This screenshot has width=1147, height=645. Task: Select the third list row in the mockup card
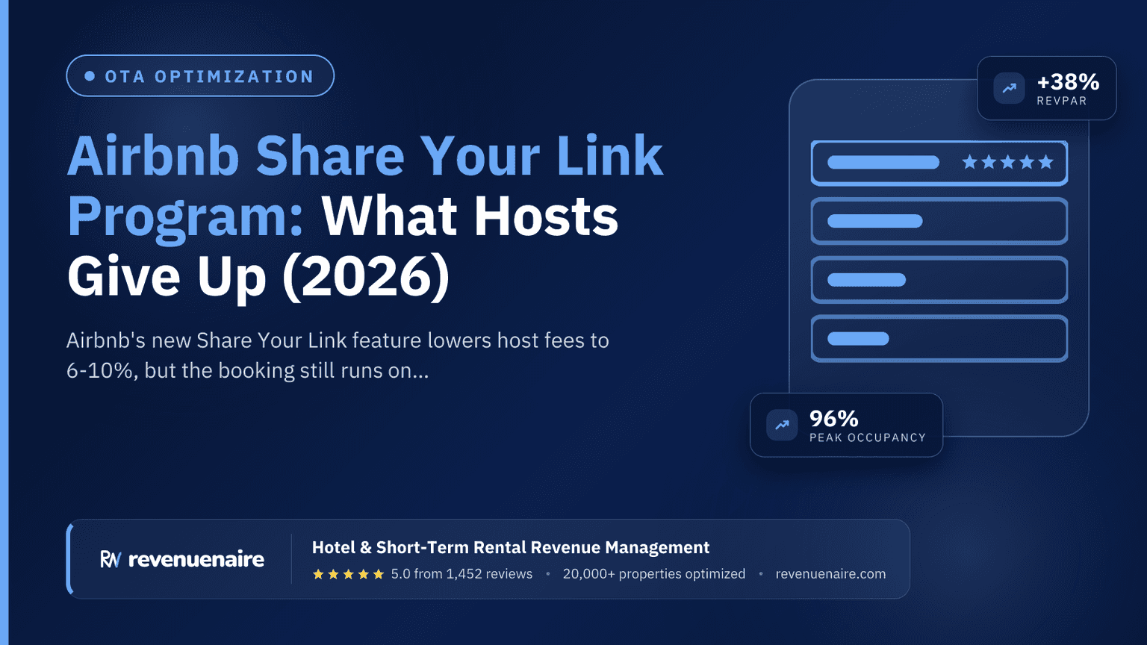tap(939, 280)
